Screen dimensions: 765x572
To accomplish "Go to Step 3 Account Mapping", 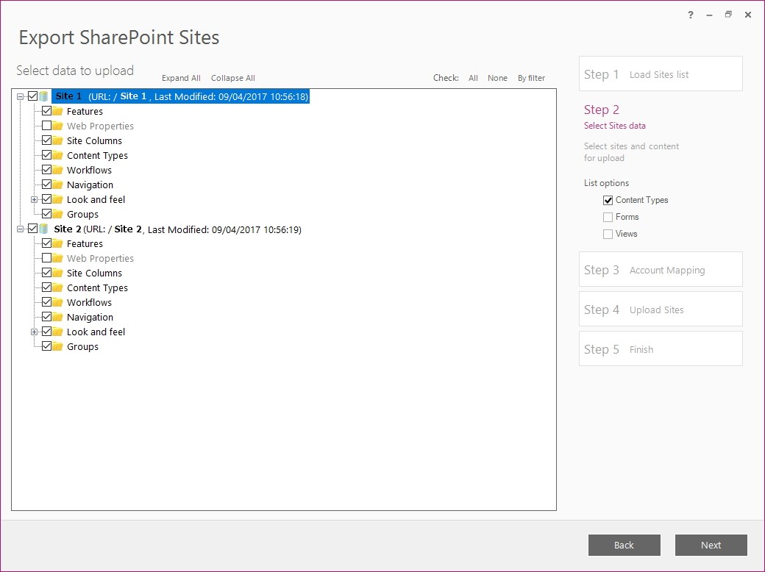I will (661, 269).
